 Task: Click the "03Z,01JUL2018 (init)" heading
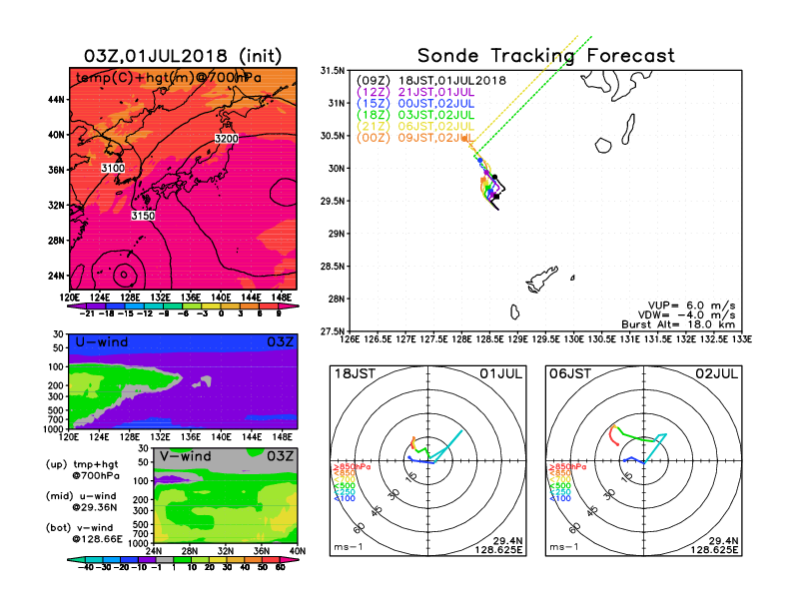[x=183, y=56]
